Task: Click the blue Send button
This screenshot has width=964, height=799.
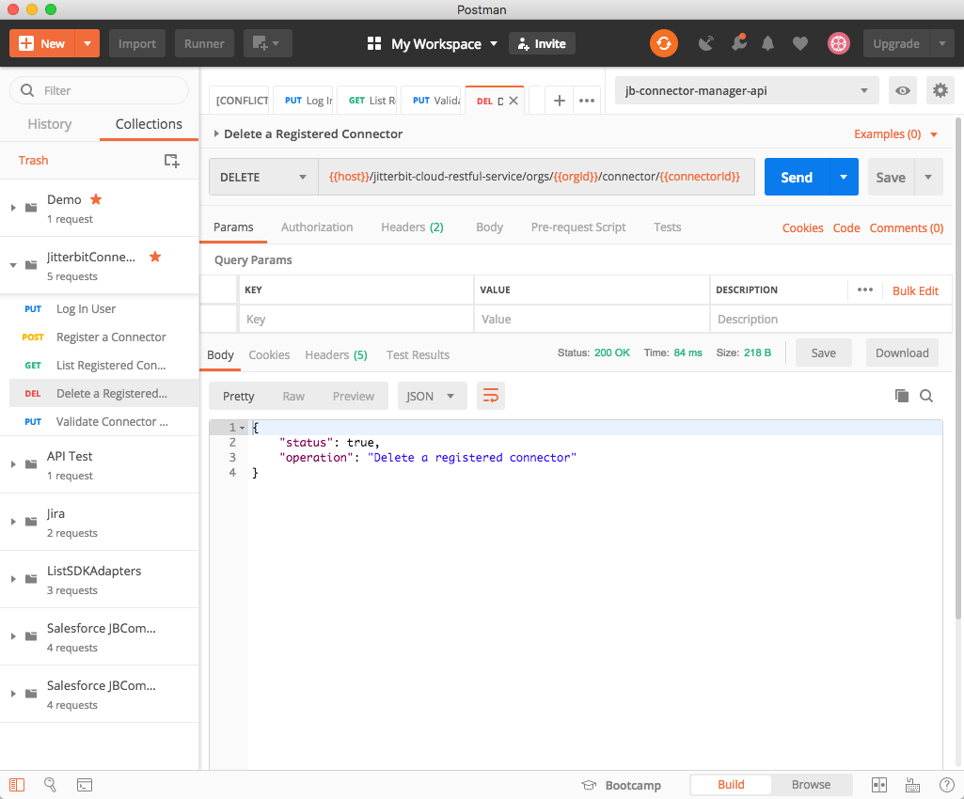Action: [796, 177]
